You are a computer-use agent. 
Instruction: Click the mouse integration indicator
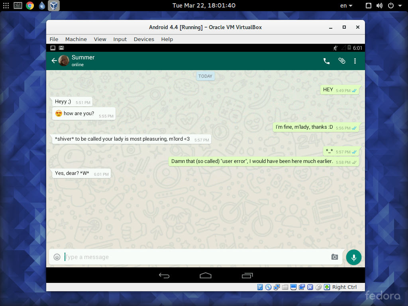(318, 287)
